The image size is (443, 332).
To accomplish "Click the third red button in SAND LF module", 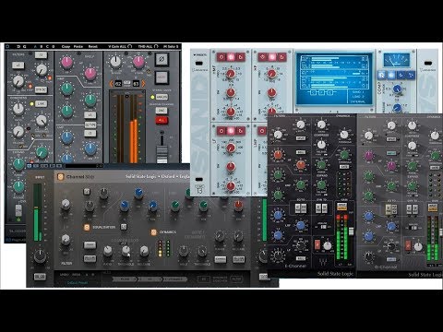I will (x=241, y=131).
